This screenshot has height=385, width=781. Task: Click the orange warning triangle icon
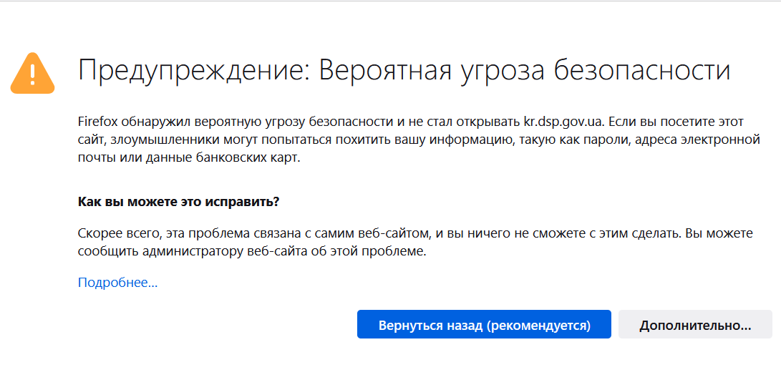[32, 73]
